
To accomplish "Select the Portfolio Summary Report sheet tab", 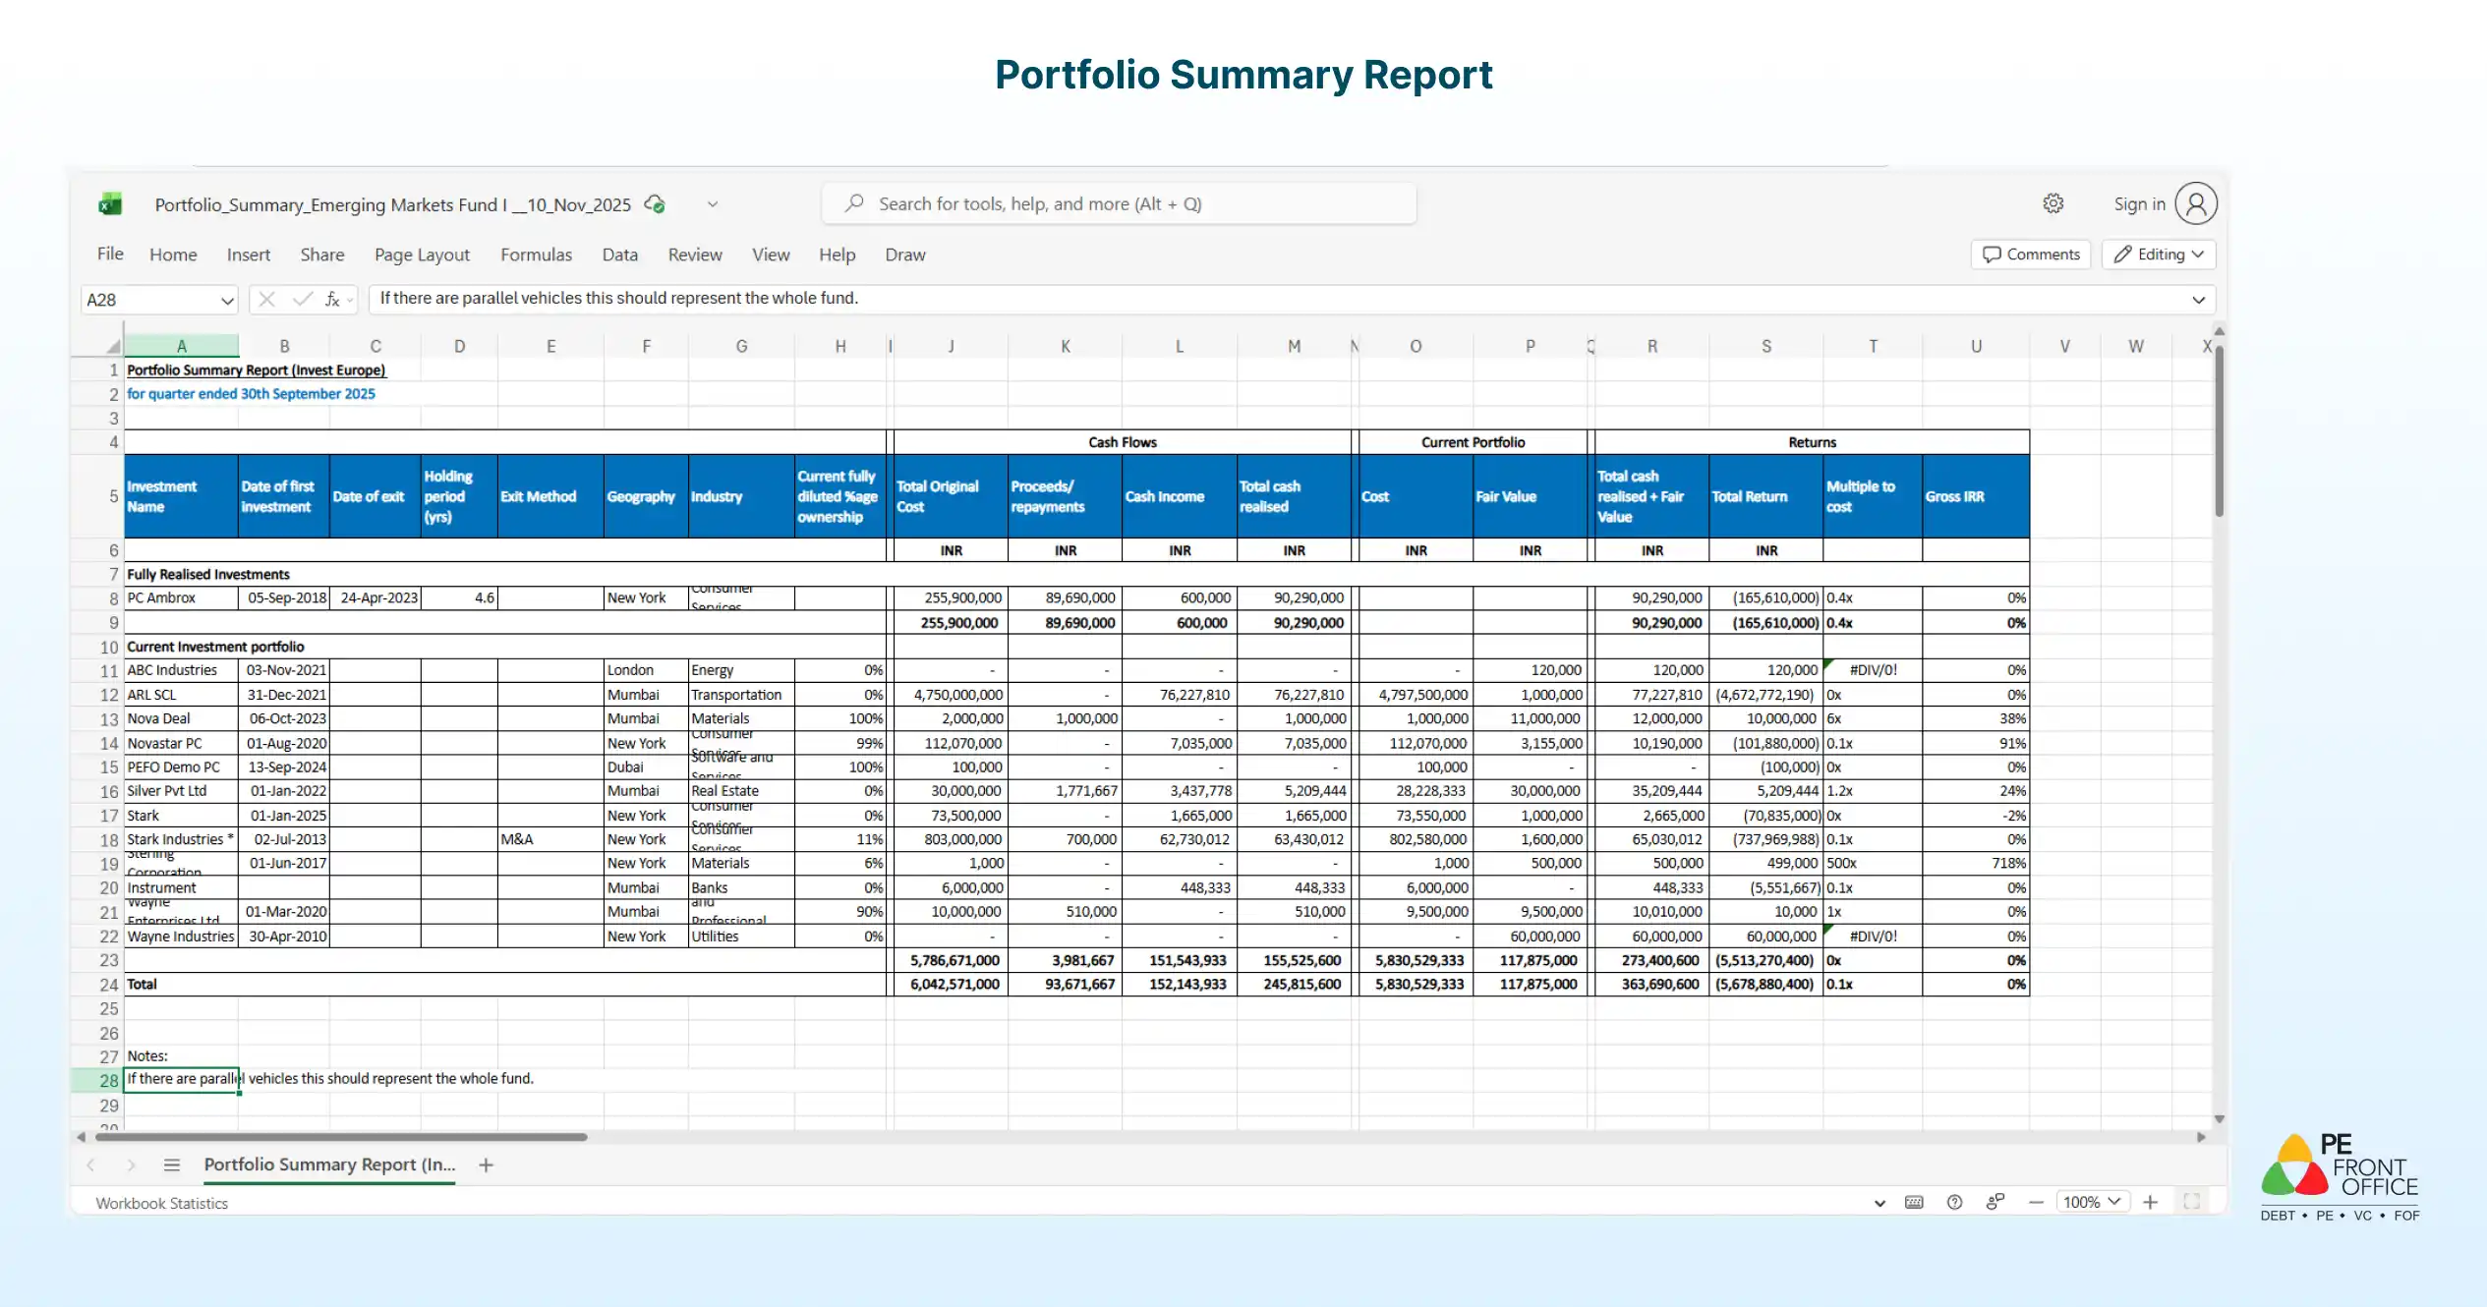I will tap(329, 1165).
